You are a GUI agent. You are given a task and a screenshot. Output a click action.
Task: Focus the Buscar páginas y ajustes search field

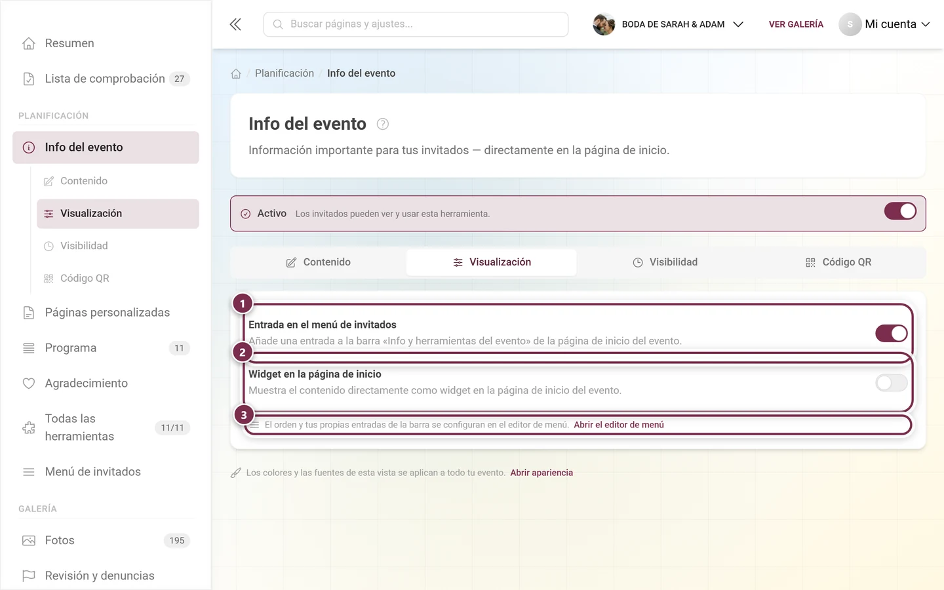click(416, 24)
